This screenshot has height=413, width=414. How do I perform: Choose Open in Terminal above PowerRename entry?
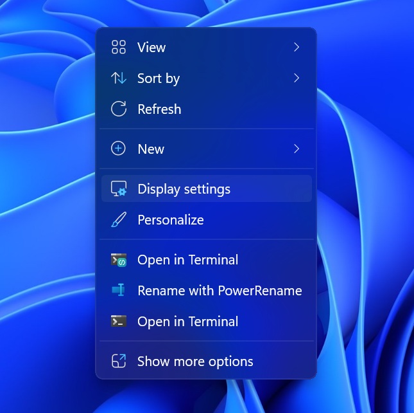click(207, 259)
